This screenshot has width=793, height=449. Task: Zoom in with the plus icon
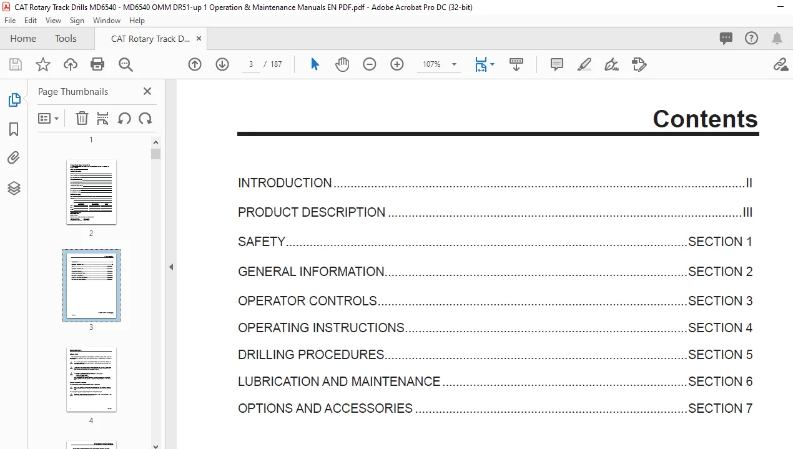[397, 64]
